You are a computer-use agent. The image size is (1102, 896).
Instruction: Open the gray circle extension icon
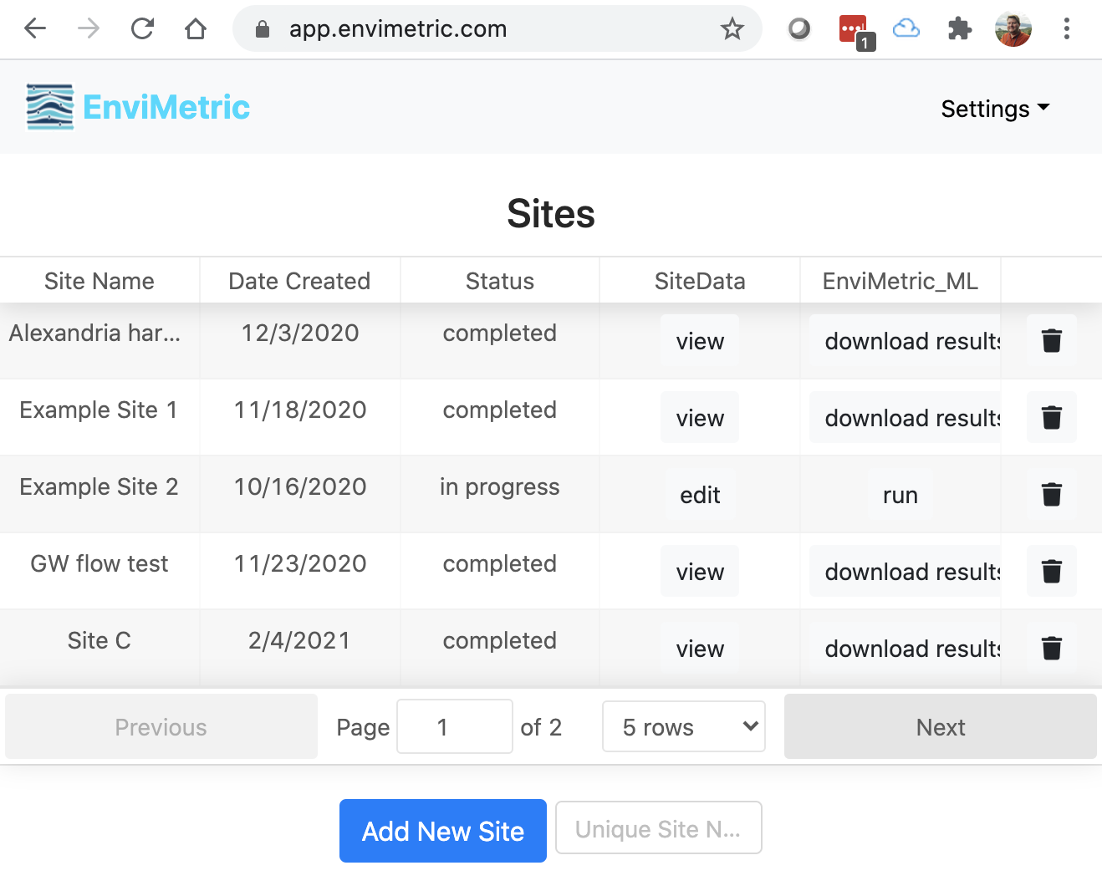(x=799, y=29)
